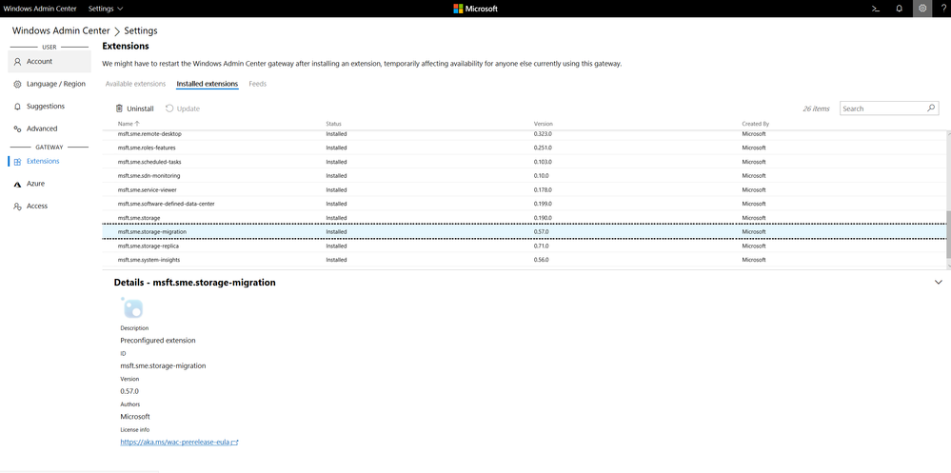
Task: Click the storage-migration extension thumbnail icon
Action: (x=132, y=308)
